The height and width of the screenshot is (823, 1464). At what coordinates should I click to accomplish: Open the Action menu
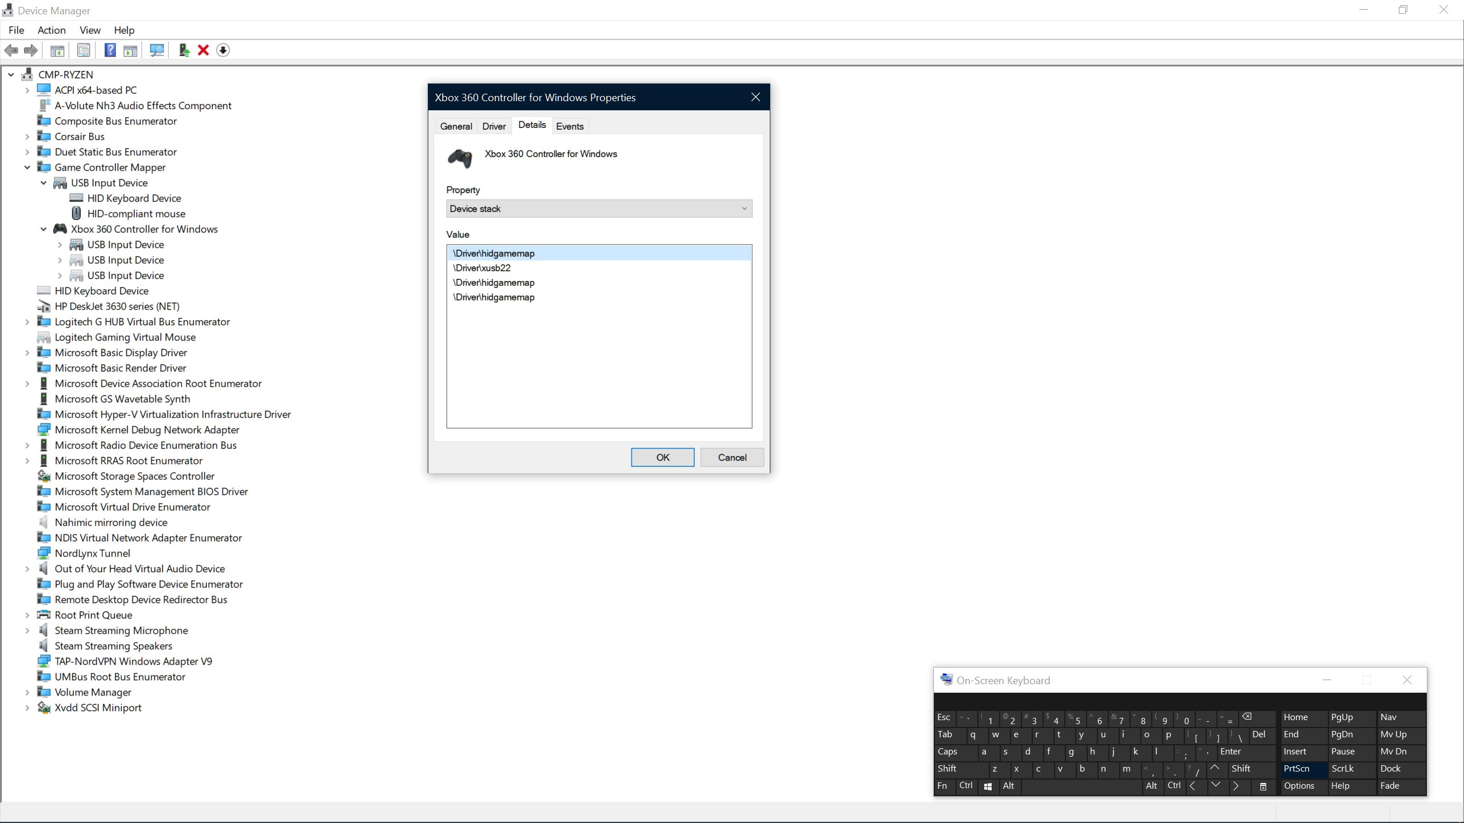[51, 30]
